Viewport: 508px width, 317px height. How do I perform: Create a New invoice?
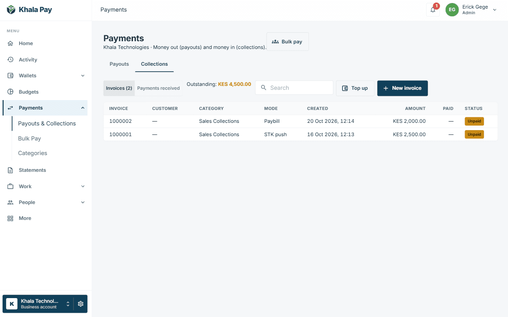pos(402,88)
